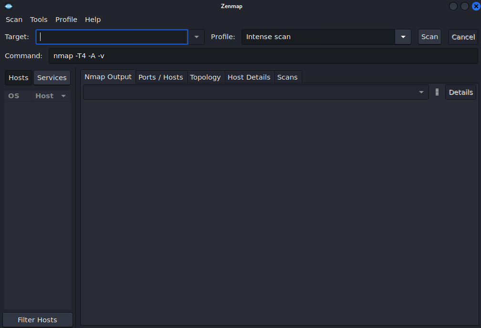Screen dimensions: 481x328
Task: Click the Filter Hosts button
Action: click(x=37, y=320)
